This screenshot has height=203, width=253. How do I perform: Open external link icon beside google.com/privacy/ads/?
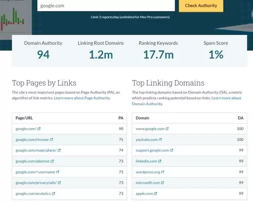(x=59, y=183)
